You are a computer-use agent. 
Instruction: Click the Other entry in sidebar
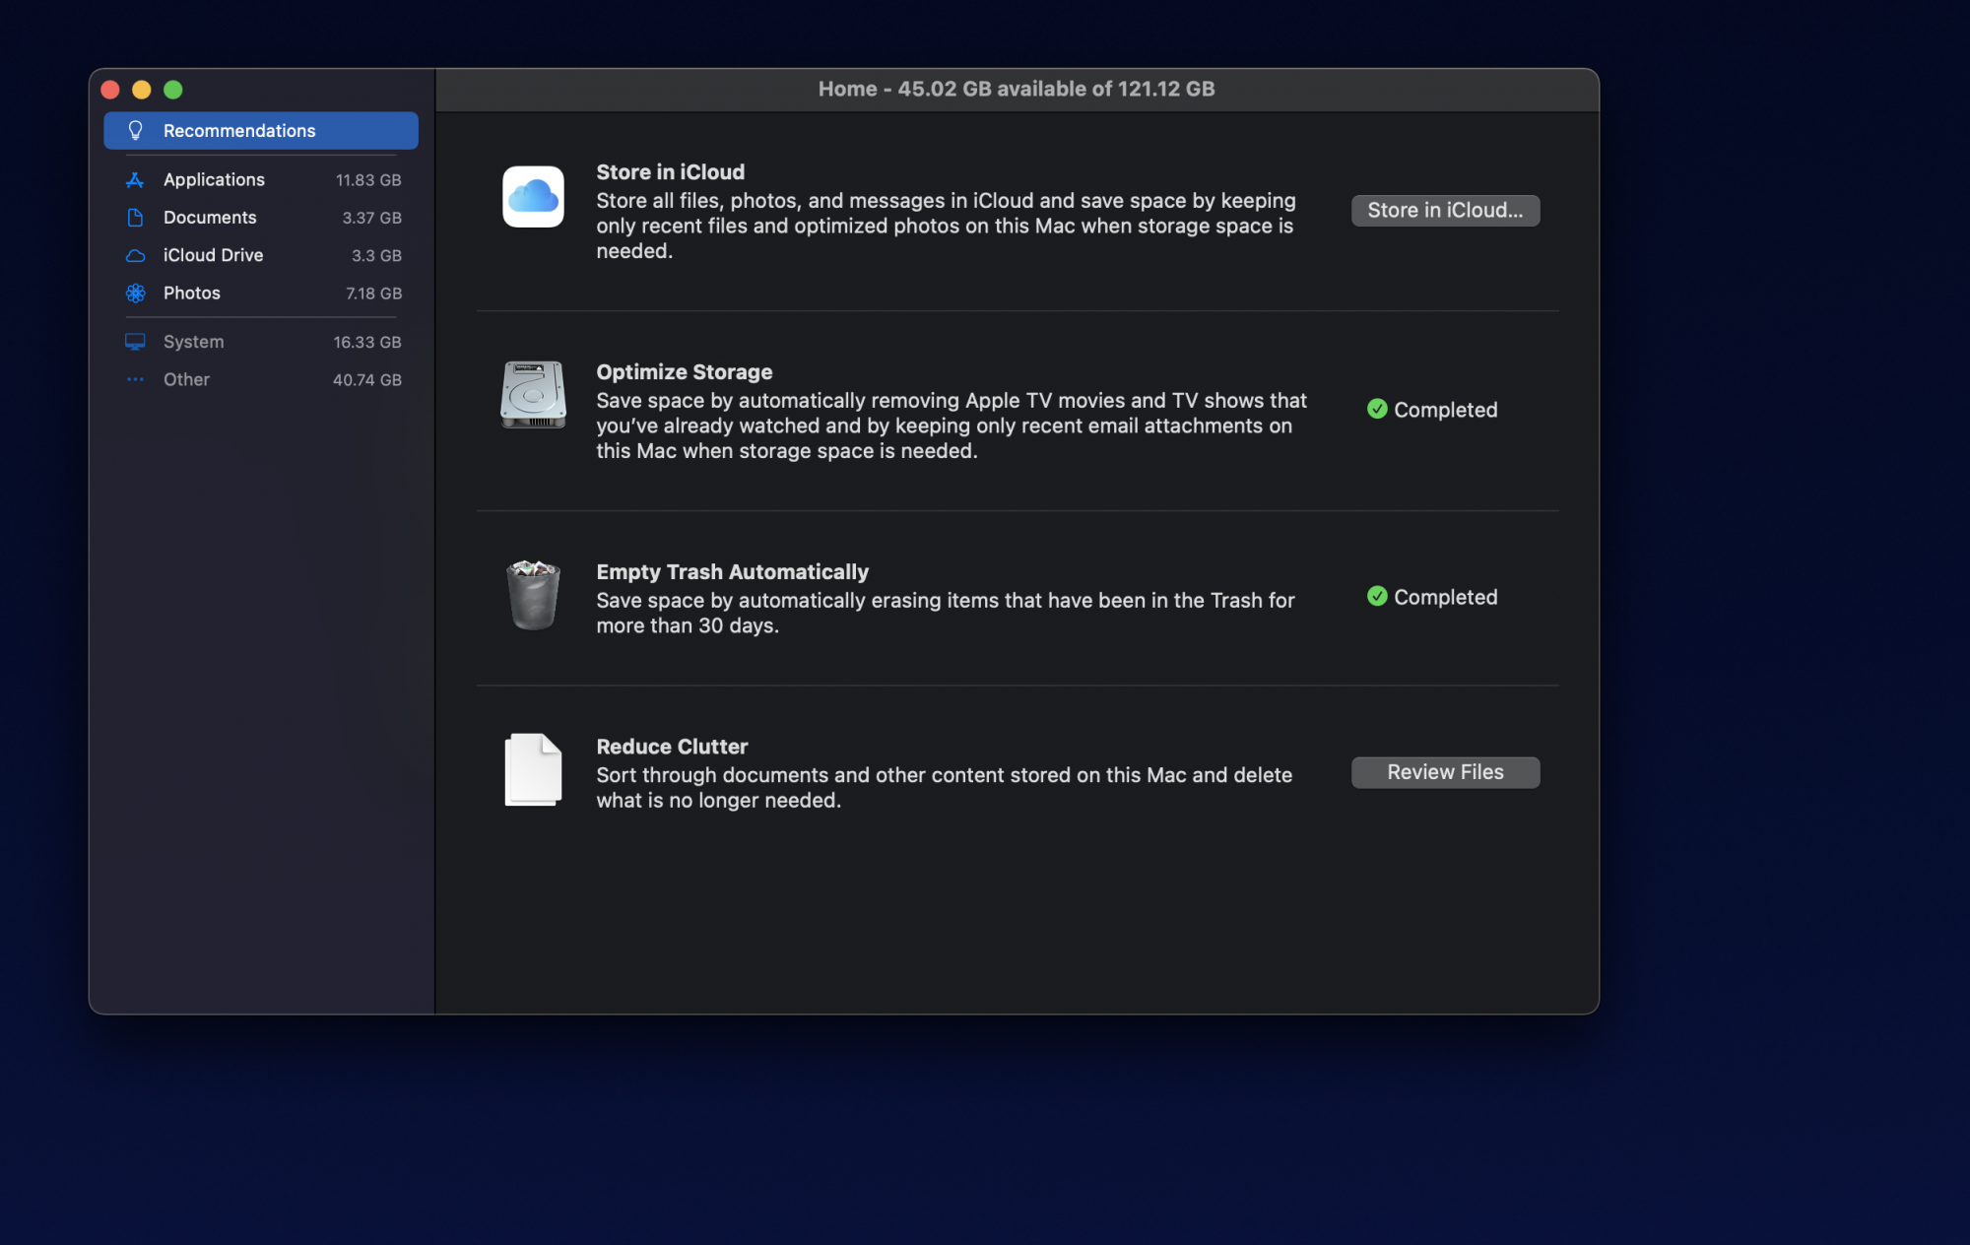(x=261, y=379)
